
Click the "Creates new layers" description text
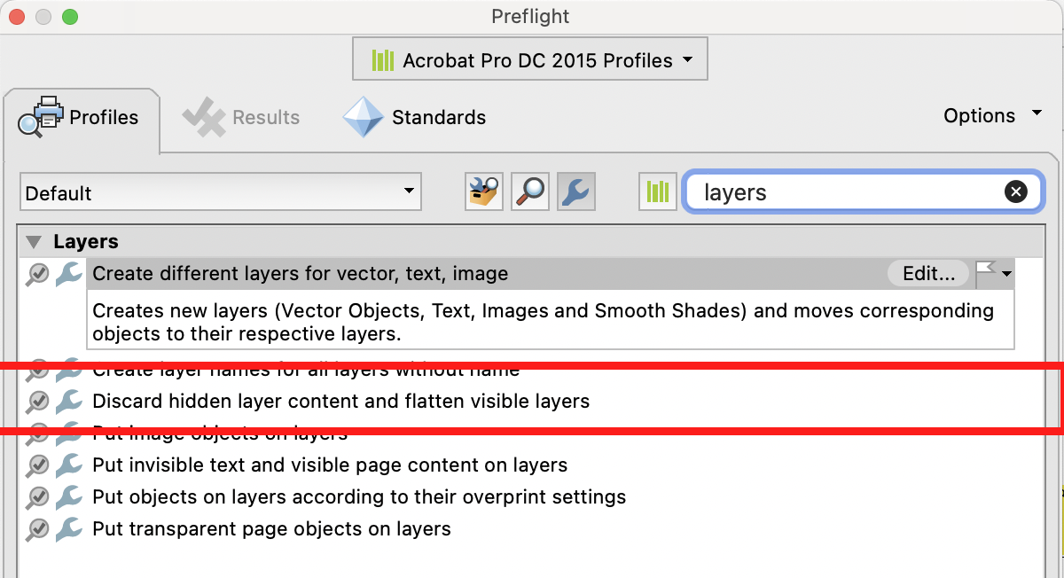tap(543, 322)
